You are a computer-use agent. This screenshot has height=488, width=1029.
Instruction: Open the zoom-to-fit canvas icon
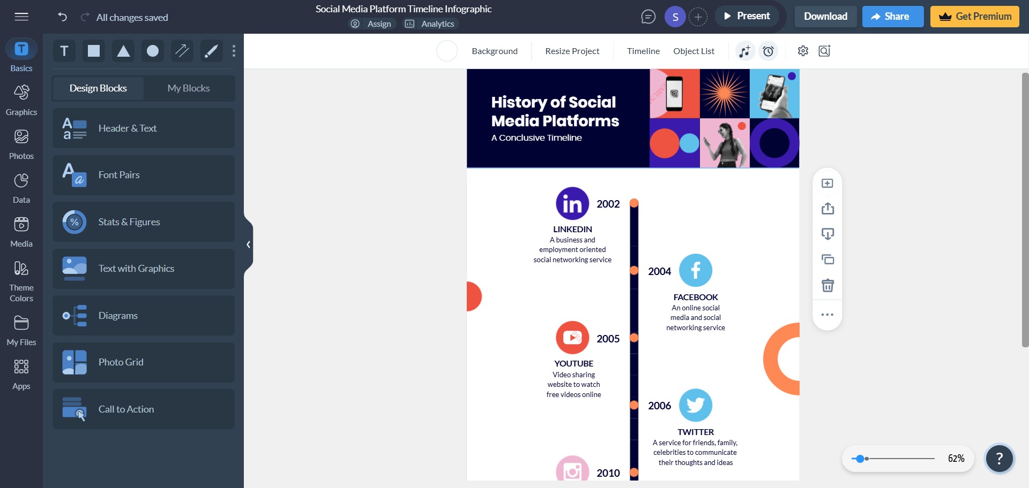point(824,51)
